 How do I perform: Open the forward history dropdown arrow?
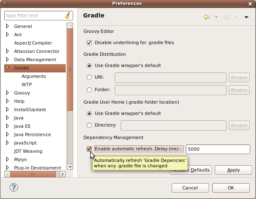coord(236,17)
